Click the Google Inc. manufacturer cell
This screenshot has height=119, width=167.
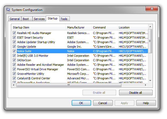(75, 47)
